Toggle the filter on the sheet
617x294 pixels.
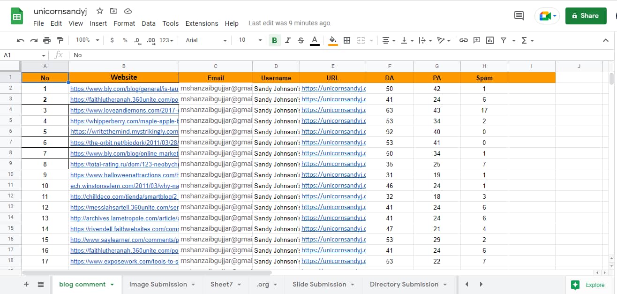click(503, 40)
